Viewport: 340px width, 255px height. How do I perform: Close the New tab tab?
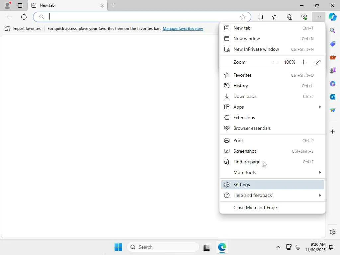(102, 5)
